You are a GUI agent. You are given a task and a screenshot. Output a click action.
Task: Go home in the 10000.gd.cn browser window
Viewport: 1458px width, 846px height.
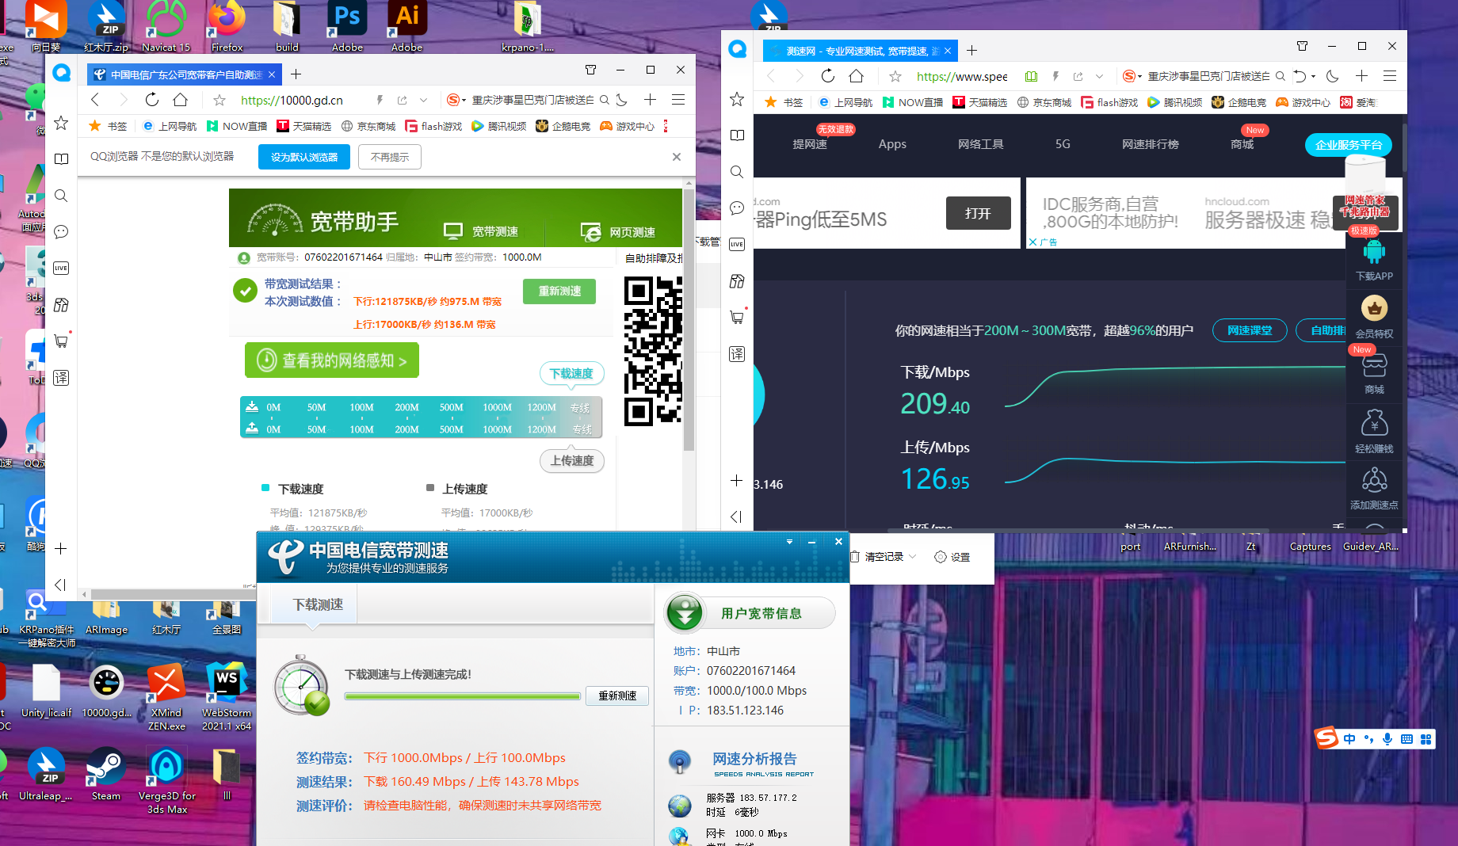(181, 100)
